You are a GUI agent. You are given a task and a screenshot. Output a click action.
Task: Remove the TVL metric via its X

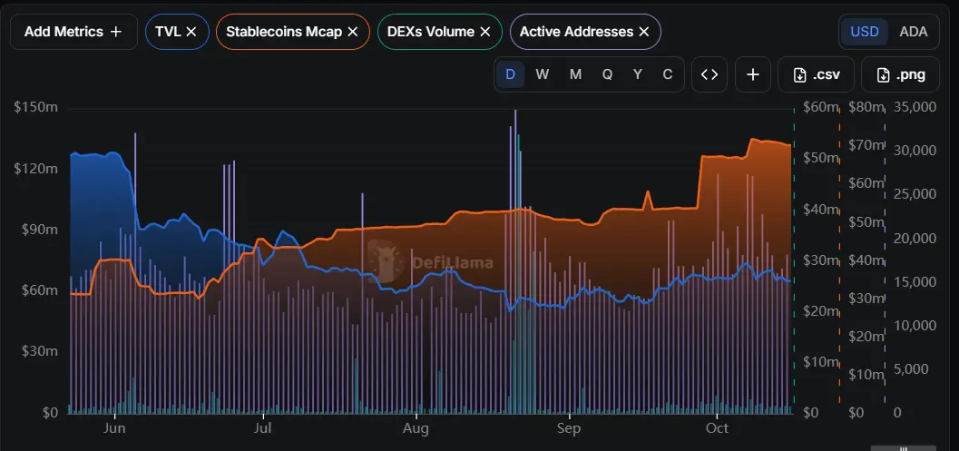point(191,32)
